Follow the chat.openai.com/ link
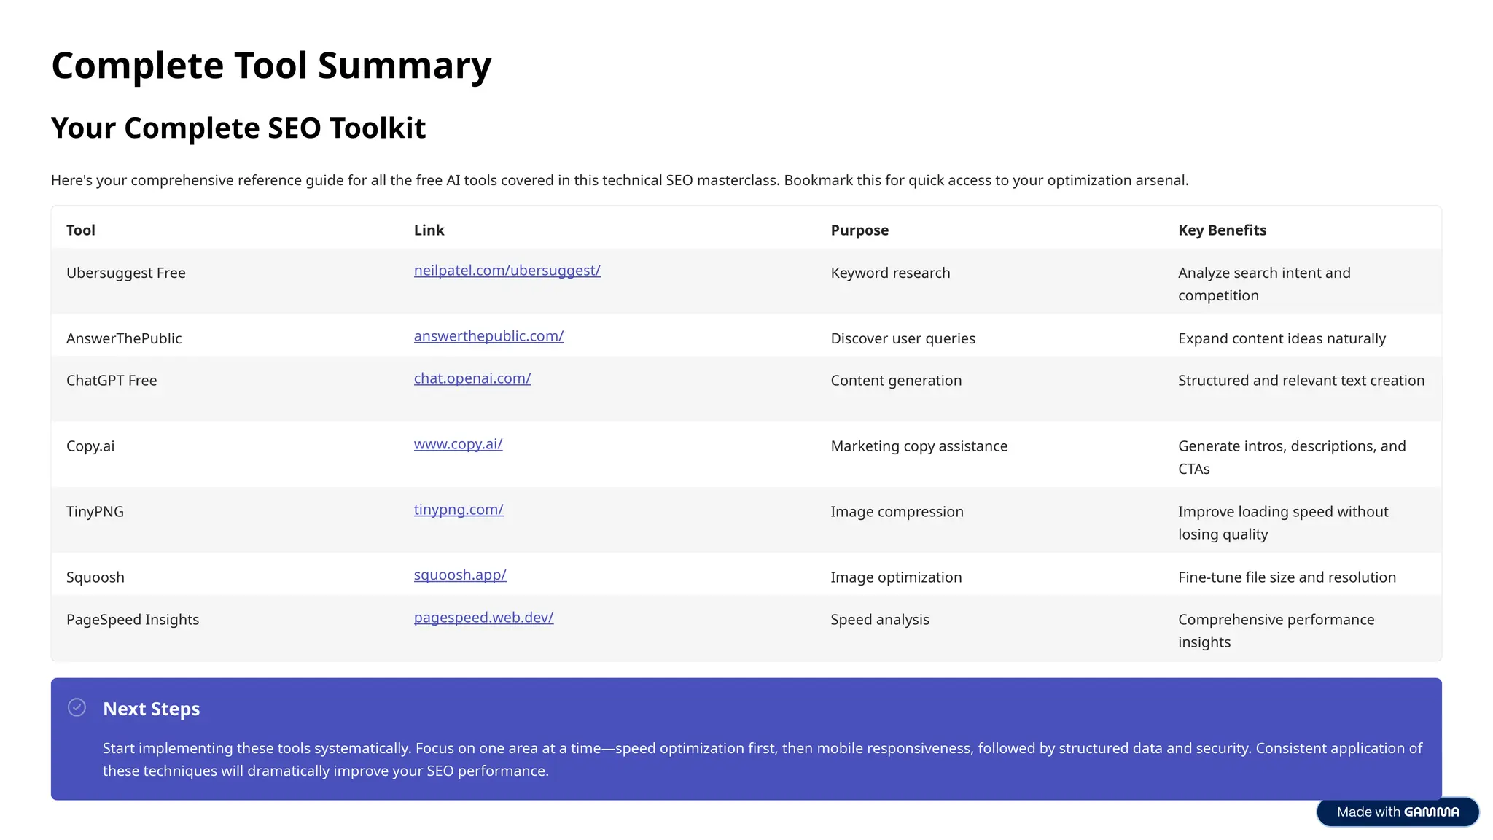This screenshot has height=840, width=1493. (472, 378)
